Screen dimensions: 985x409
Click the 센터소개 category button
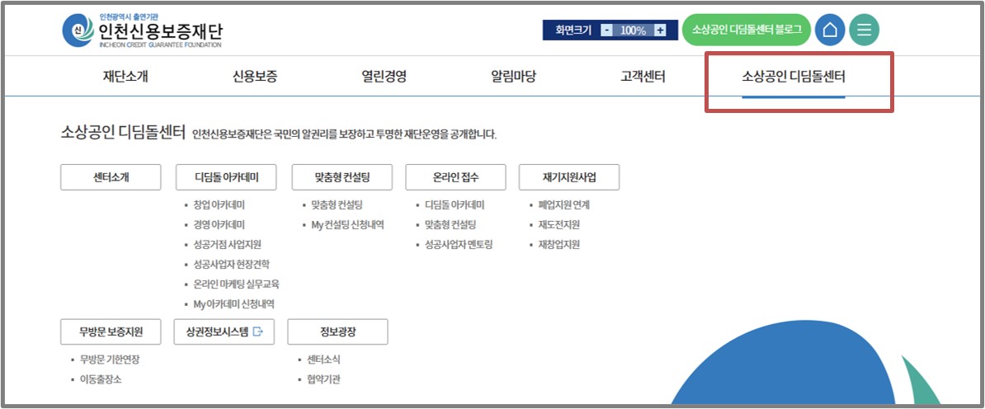coord(111,177)
